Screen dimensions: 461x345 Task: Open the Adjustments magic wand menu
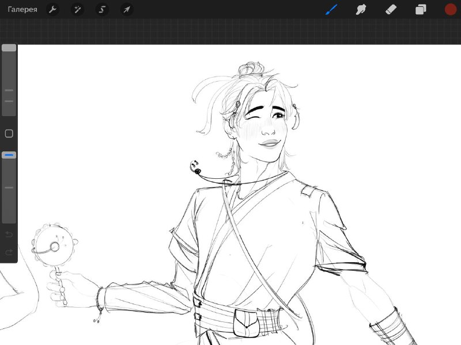coord(78,9)
